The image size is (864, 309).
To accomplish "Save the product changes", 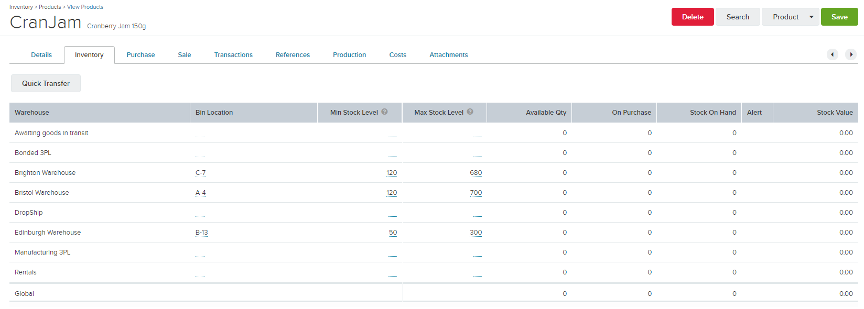I will point(839,17).
